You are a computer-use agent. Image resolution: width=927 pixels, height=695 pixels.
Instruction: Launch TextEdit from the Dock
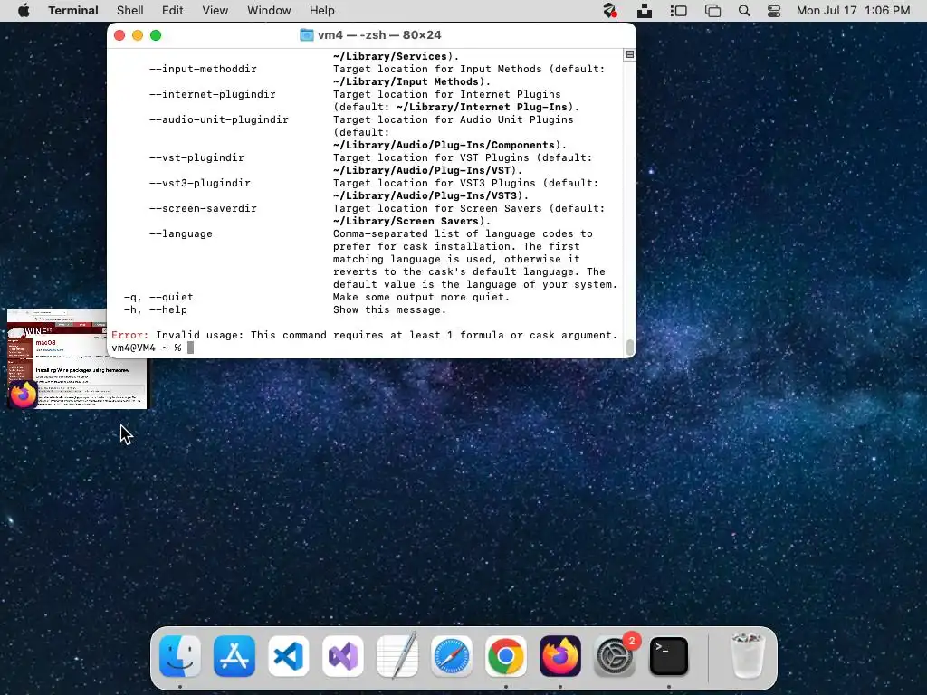click(x=397, y=656)
